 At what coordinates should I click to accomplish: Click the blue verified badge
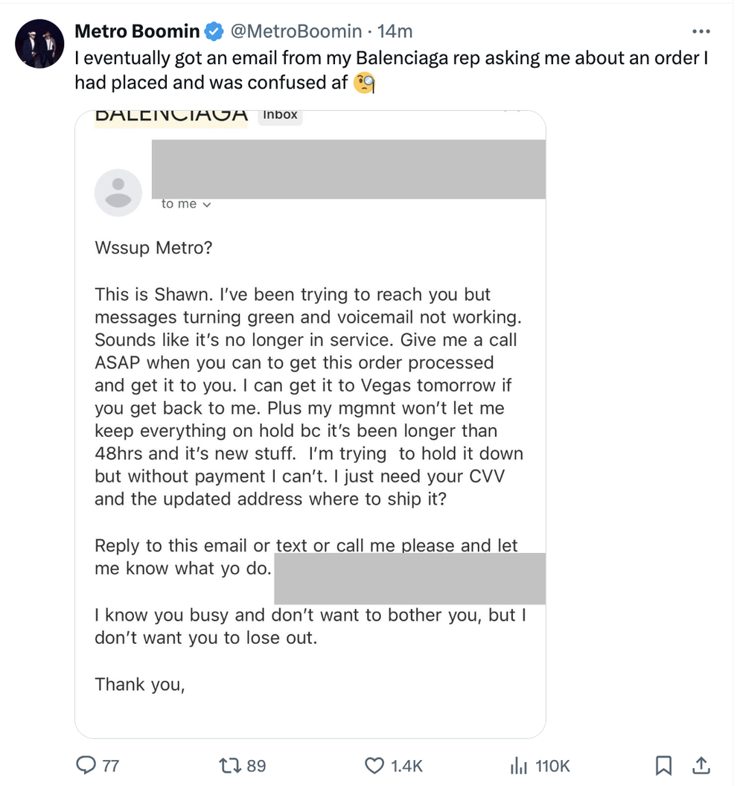coord(214,32)
